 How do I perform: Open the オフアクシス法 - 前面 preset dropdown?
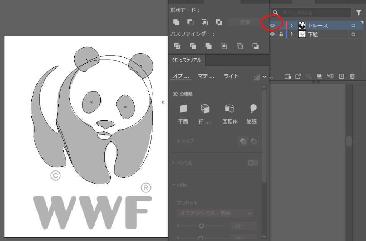click(x=215, y=213)
